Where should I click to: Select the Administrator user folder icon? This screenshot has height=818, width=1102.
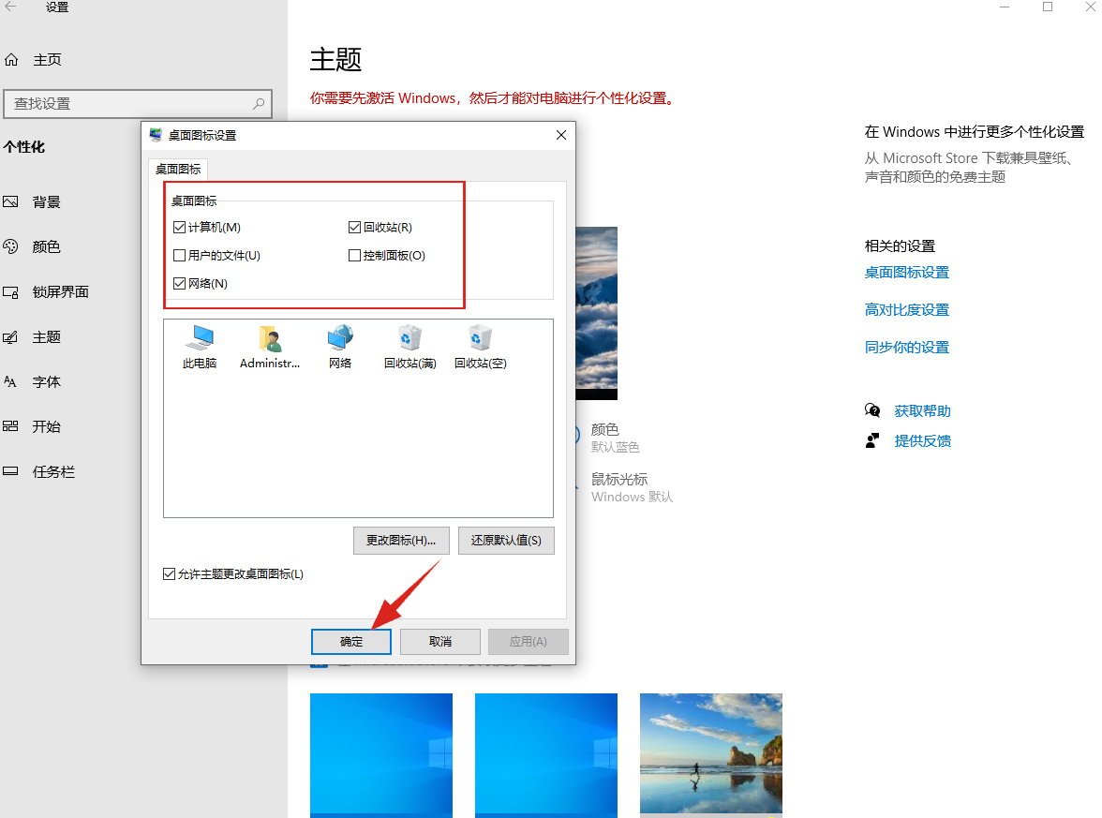pos(270,347)
